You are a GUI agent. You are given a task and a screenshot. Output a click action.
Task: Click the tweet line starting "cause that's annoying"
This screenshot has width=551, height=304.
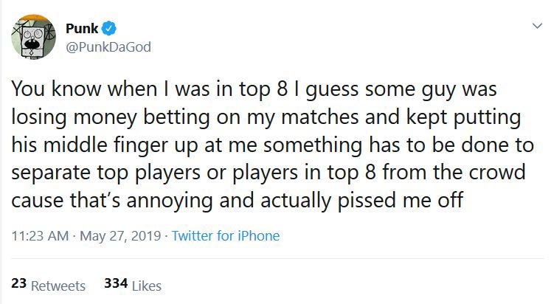click(236, 199)
